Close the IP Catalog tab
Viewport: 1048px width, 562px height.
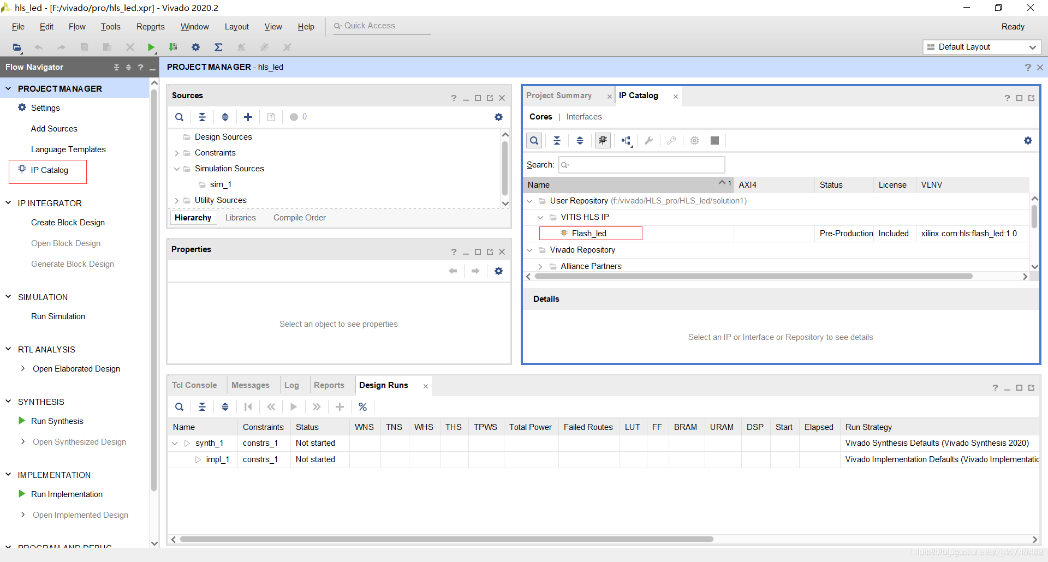click(676, 97)
